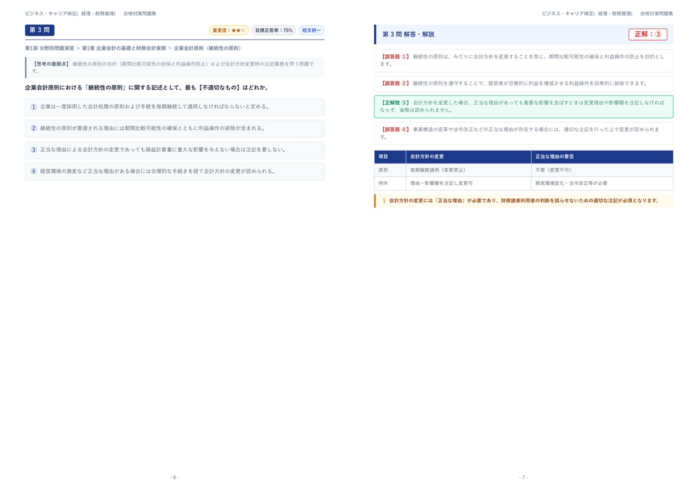Open breadcrumb 企業会計原則（継続性の原則）

tap(208, 48)
